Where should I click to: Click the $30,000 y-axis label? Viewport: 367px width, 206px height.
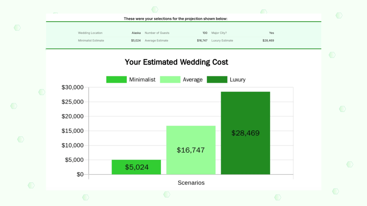[x=73, y=87]
